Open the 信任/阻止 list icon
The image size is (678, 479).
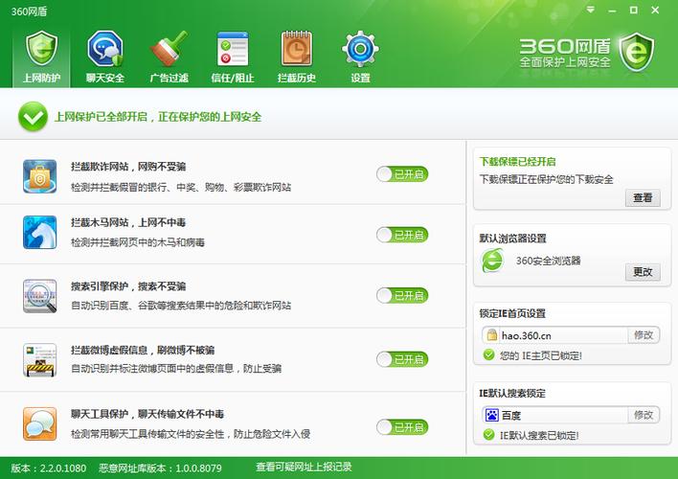click(x=233, y=48)
